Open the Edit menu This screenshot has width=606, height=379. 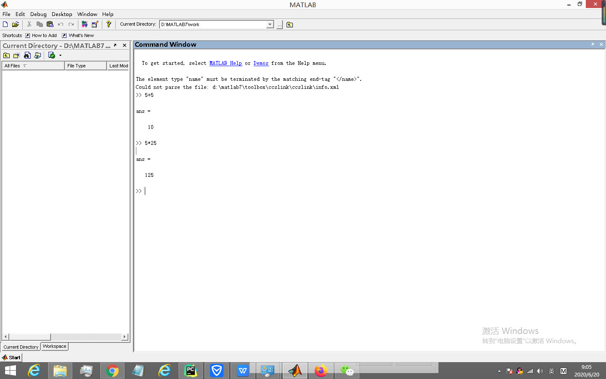click(20, 14)
